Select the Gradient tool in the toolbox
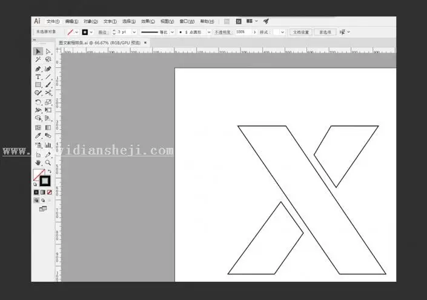The width and height of the screenshot is (427, 300). click(x=48, y=127)
